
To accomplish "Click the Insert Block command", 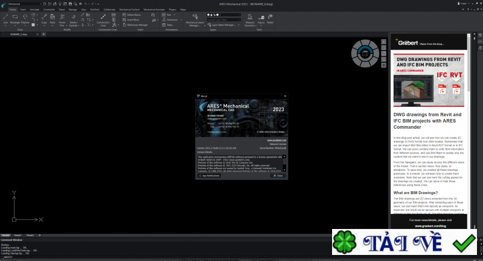I will pyautogui.click(x=131, y=20).
